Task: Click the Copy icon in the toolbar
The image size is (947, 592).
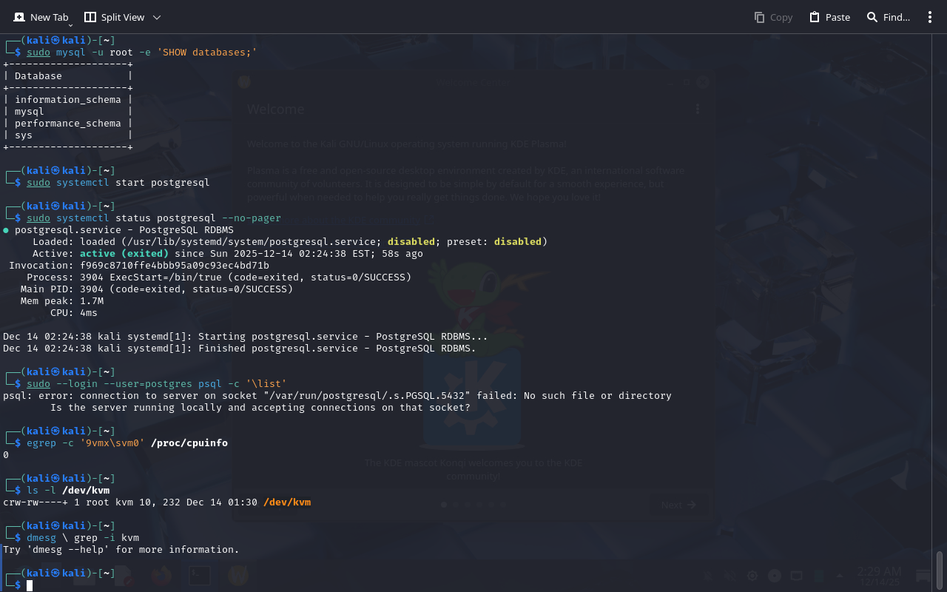Action: click(759, 17)
